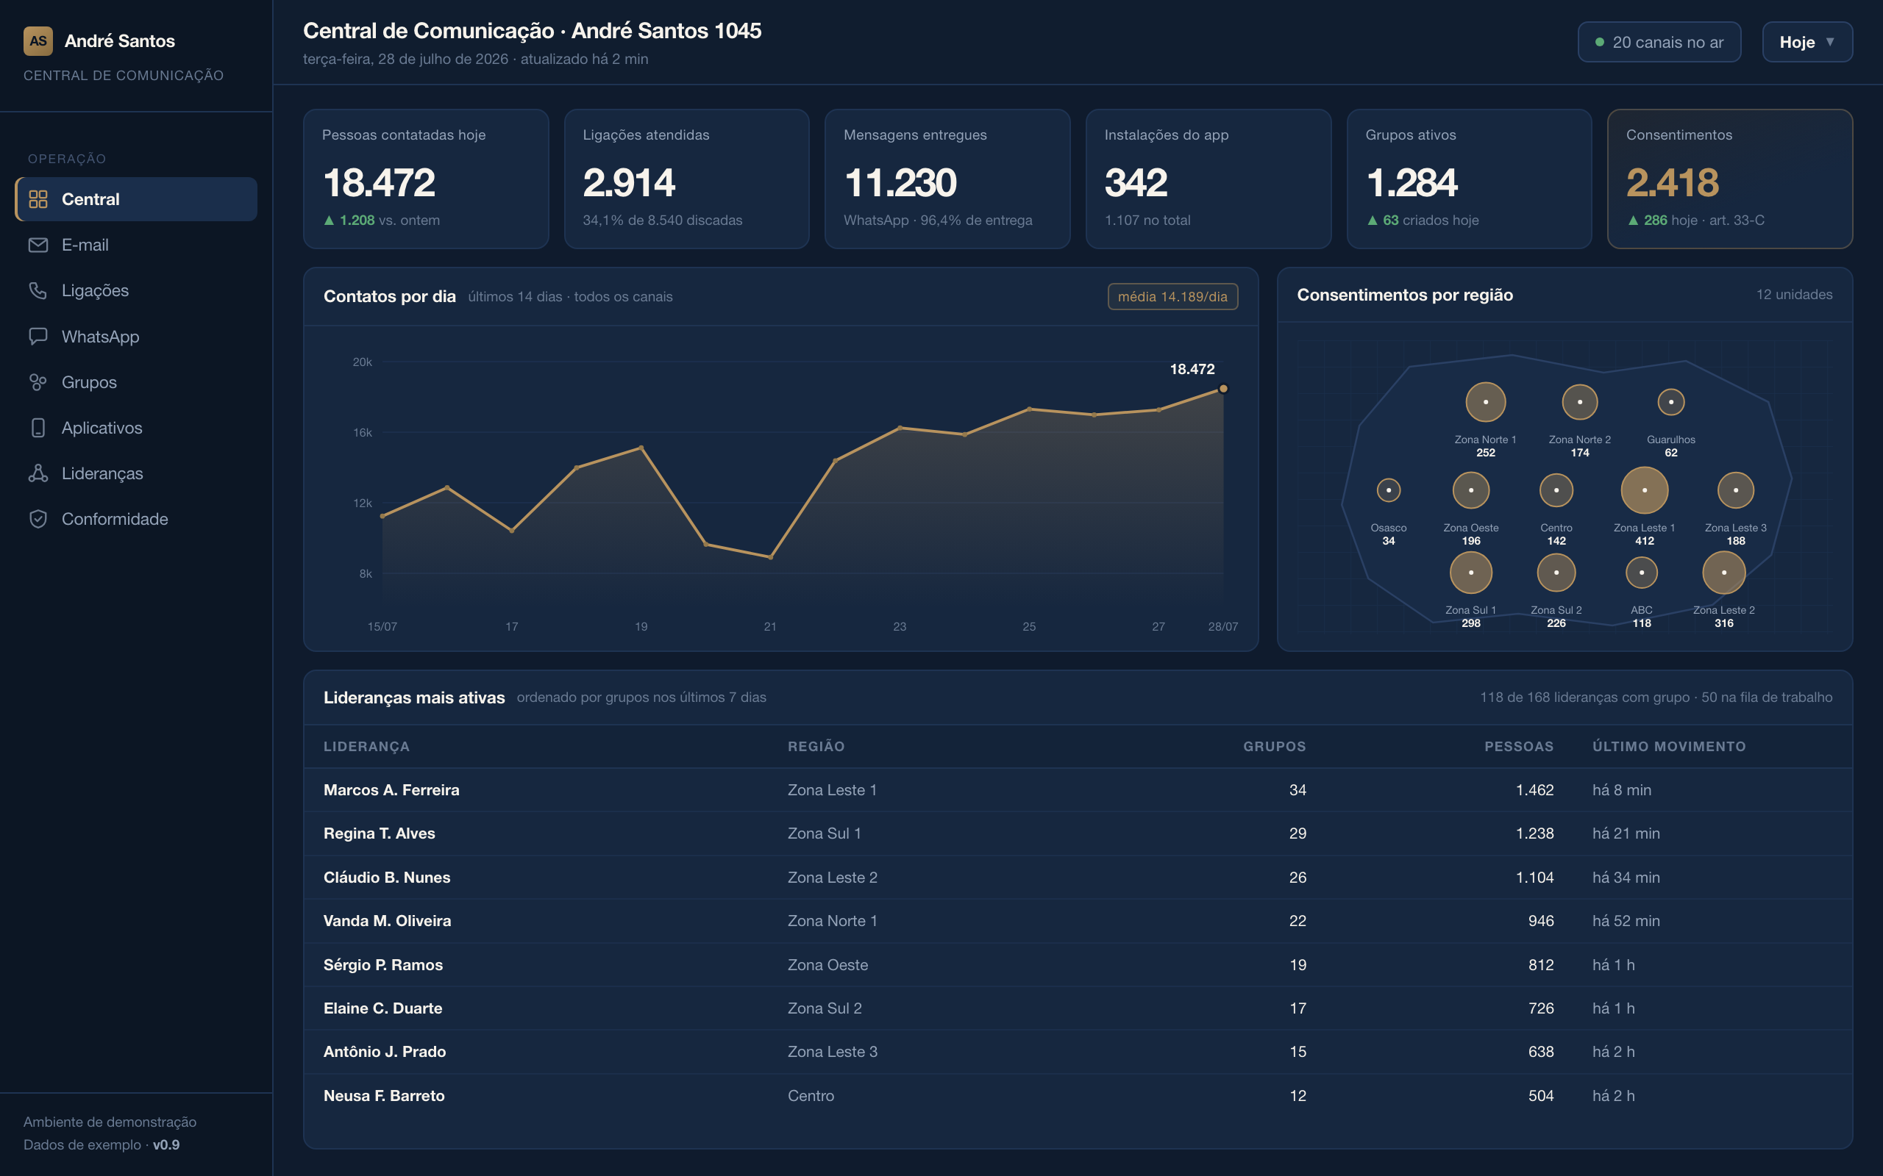The image size is (1883, 1176).
Task: Open the Central menu item
Action: 136,199
